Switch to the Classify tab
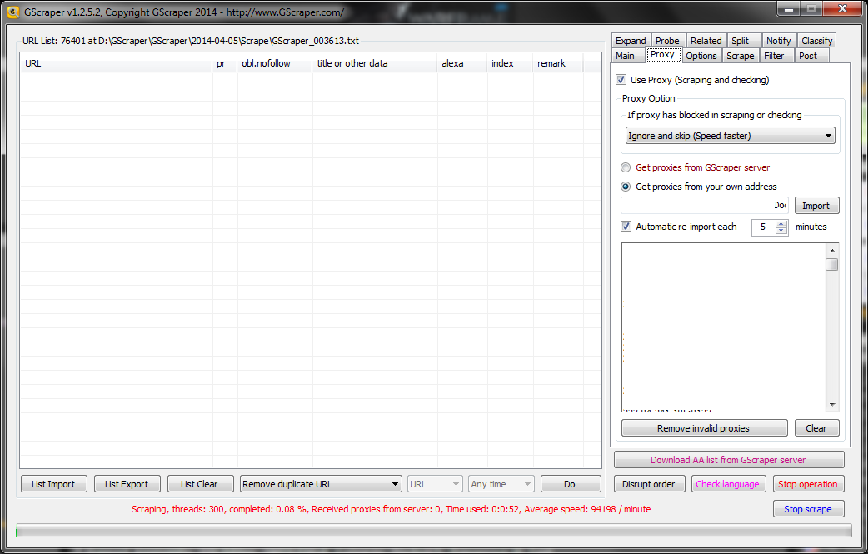Viewport: 868px width, 554px height. pyautogui.click(x=816, y=40)
